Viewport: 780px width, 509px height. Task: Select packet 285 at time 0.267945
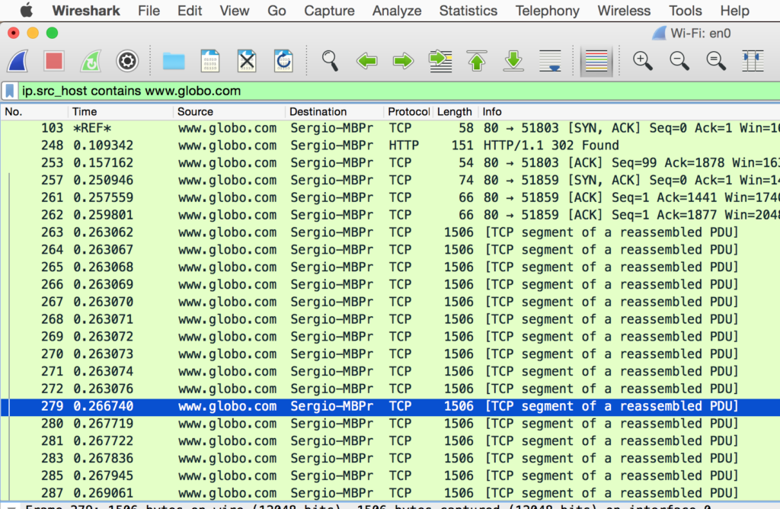pyautogui.click(x=390, y=476)
